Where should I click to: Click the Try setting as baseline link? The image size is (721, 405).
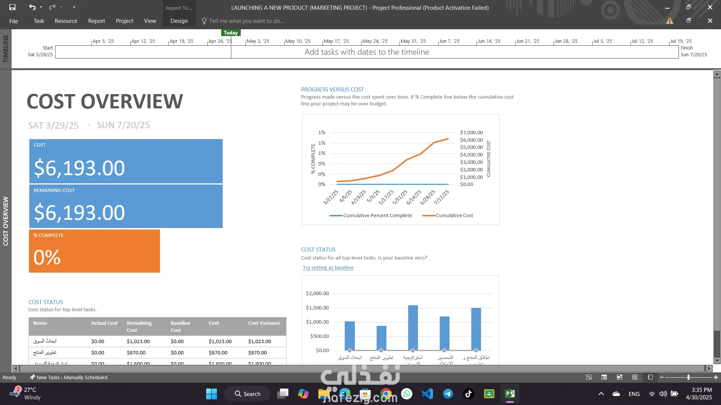[x=328, y=267]
